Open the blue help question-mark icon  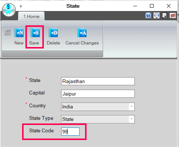(x=148, y=15)
